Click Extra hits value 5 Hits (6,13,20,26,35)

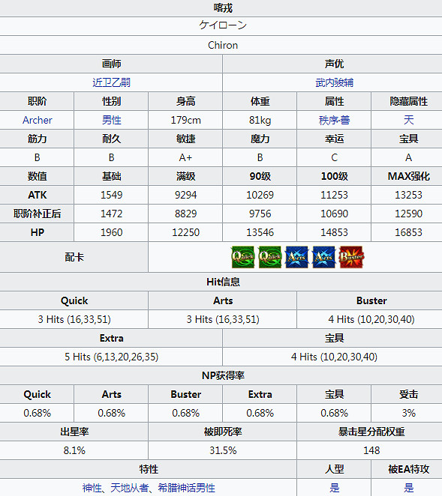click(x=111, y=357)
